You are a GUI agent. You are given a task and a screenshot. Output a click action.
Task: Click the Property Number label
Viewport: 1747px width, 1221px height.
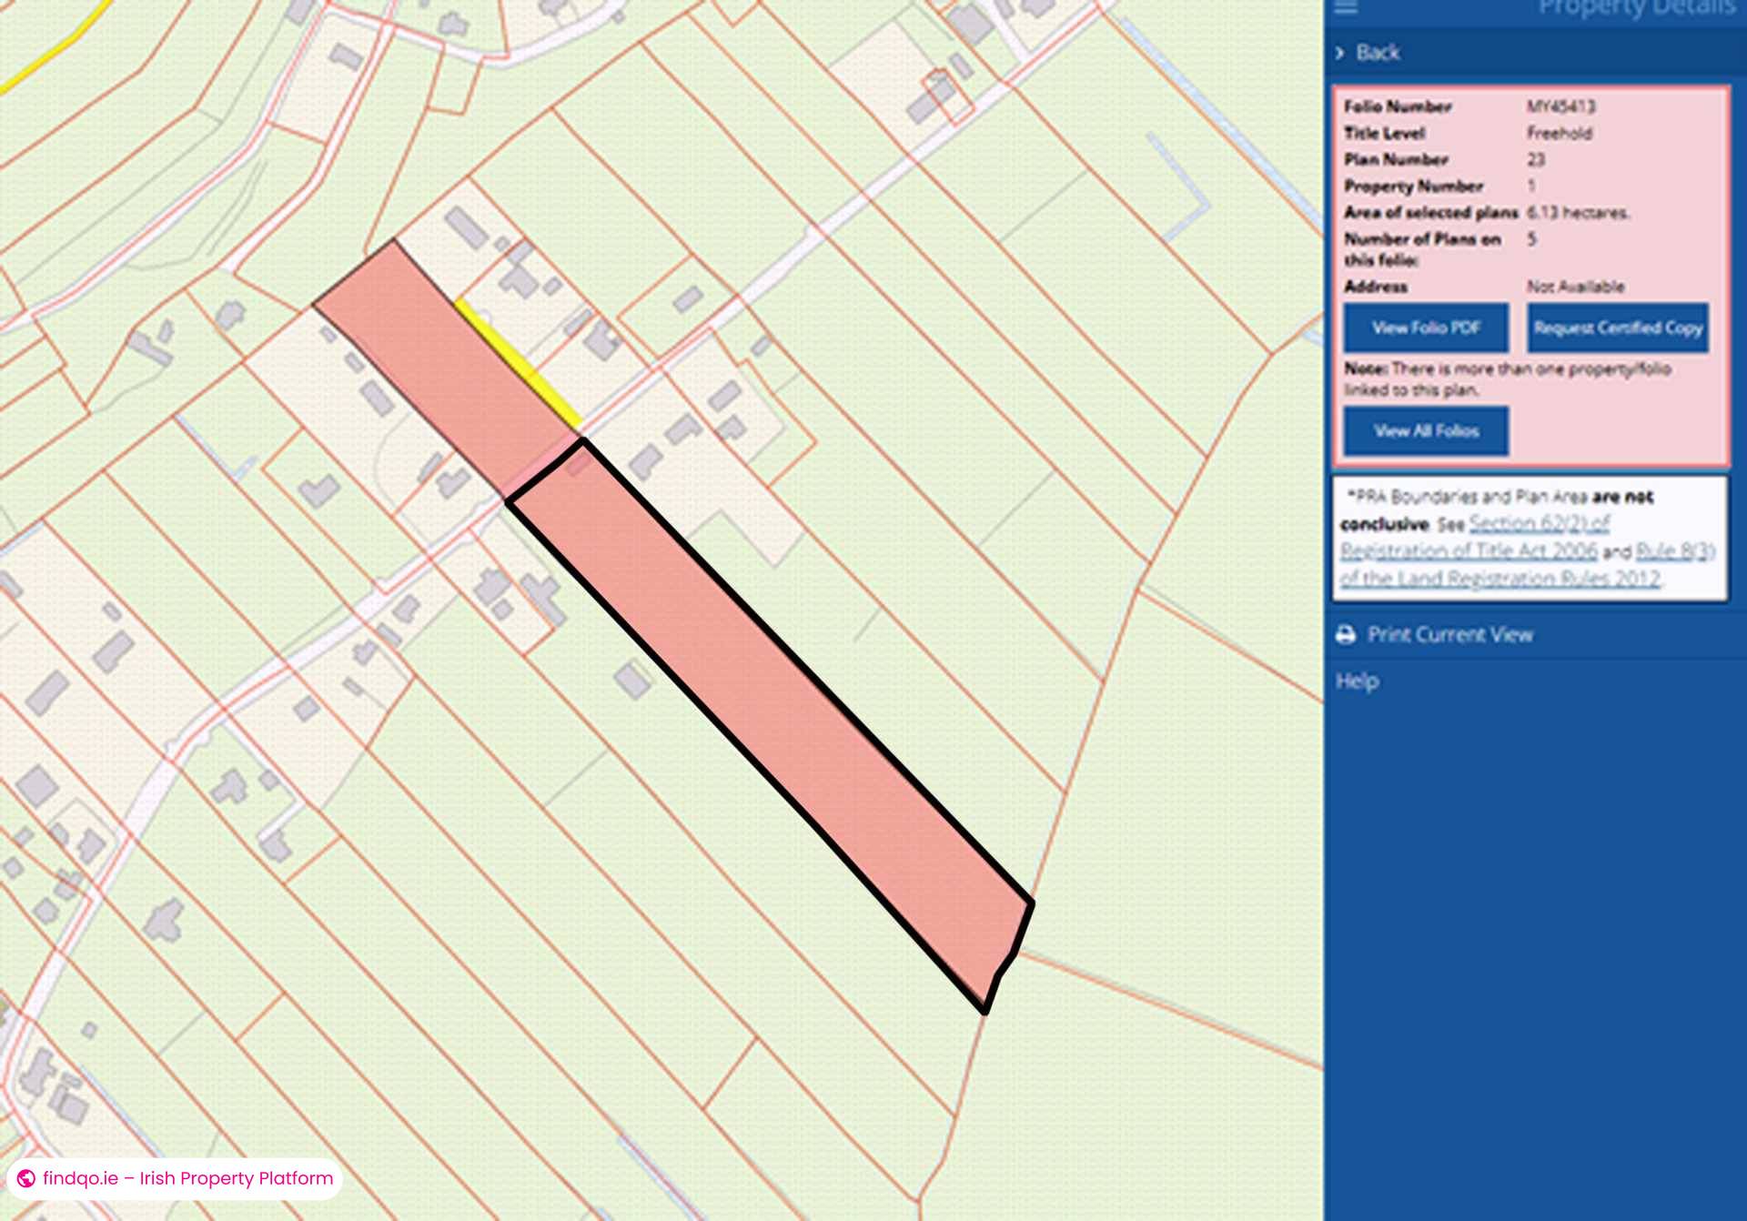1414,186
